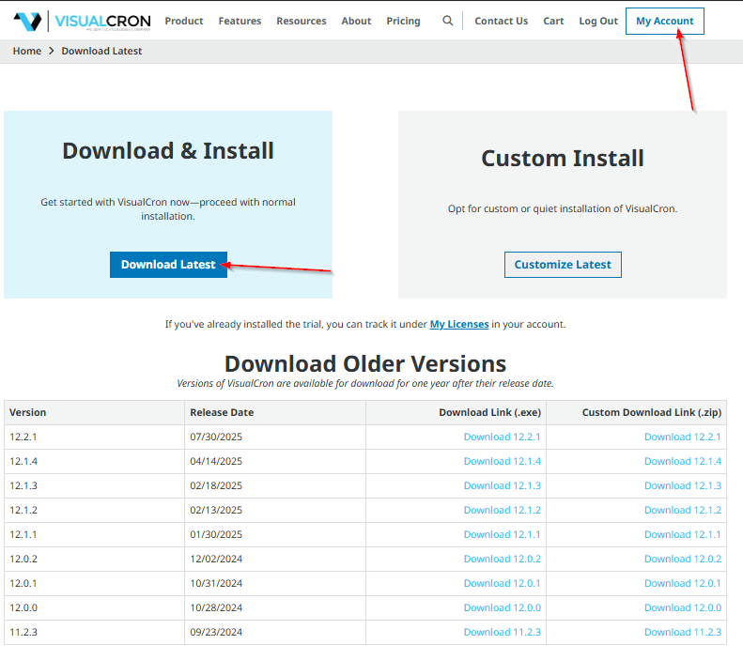Download 12.1.4 custom zip

(682, 461)
